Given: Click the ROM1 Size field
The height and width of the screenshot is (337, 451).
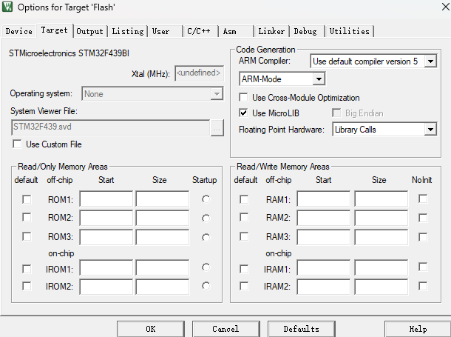Looking at the screenshot, I should coord(163,198).
